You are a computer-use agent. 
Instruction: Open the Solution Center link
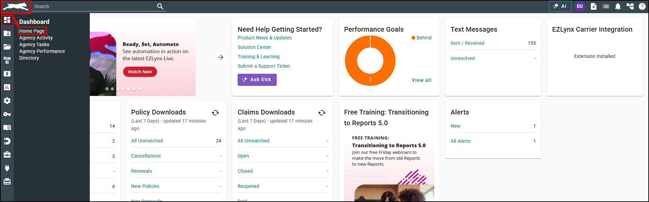coord(254,47)
